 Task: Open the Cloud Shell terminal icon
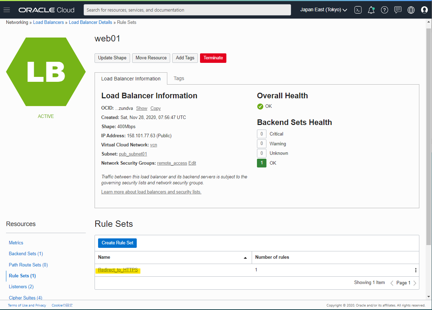click(x=358, y=10)
